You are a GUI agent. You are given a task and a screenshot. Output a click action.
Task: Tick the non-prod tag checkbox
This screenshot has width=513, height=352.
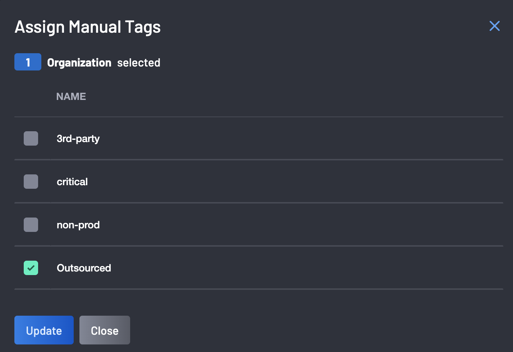(x=31, y=225)
